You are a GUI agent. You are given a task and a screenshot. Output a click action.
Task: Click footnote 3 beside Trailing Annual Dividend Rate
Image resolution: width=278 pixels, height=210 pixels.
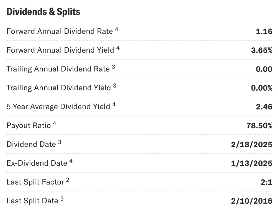tap(113, 67)
